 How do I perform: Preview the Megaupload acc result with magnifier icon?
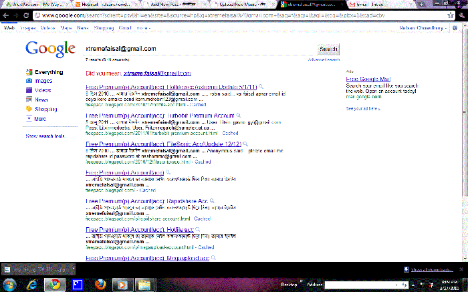[x=213, y=258]
